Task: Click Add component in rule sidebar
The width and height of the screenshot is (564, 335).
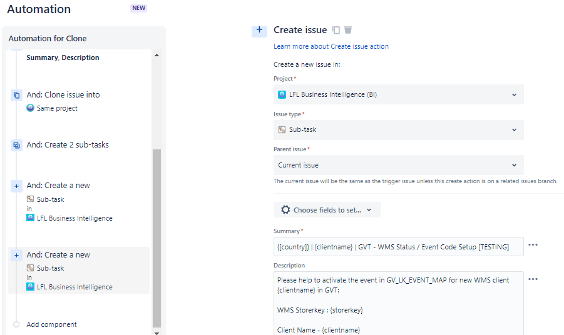Action: point(51,324)
